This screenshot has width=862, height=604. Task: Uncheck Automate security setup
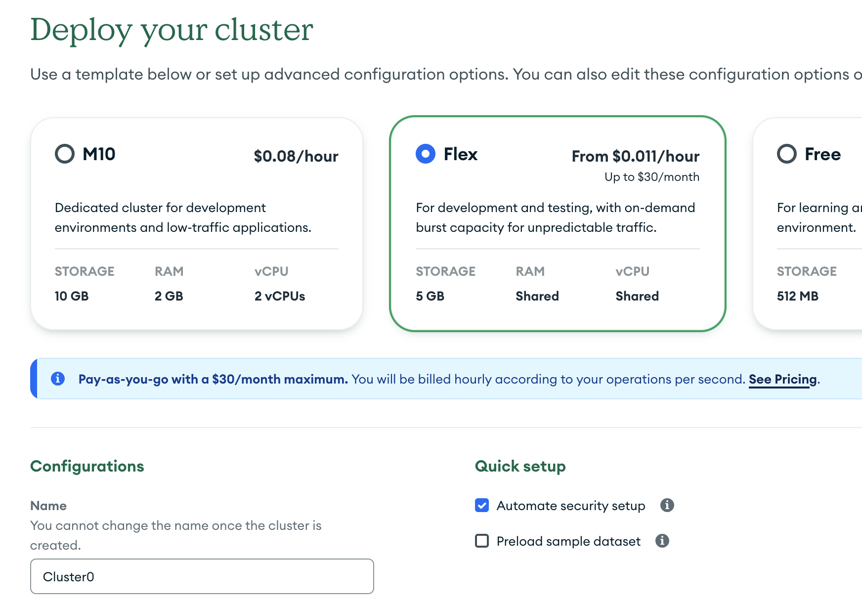pos(481,505)
